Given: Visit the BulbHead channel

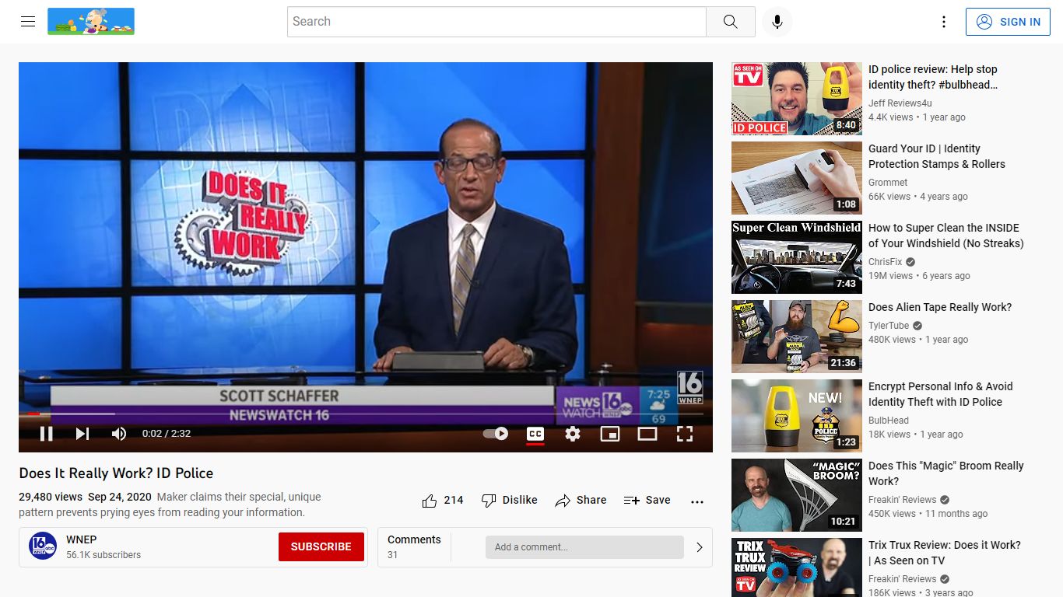Looking at the screenshot, I should [x=889, y=421].
